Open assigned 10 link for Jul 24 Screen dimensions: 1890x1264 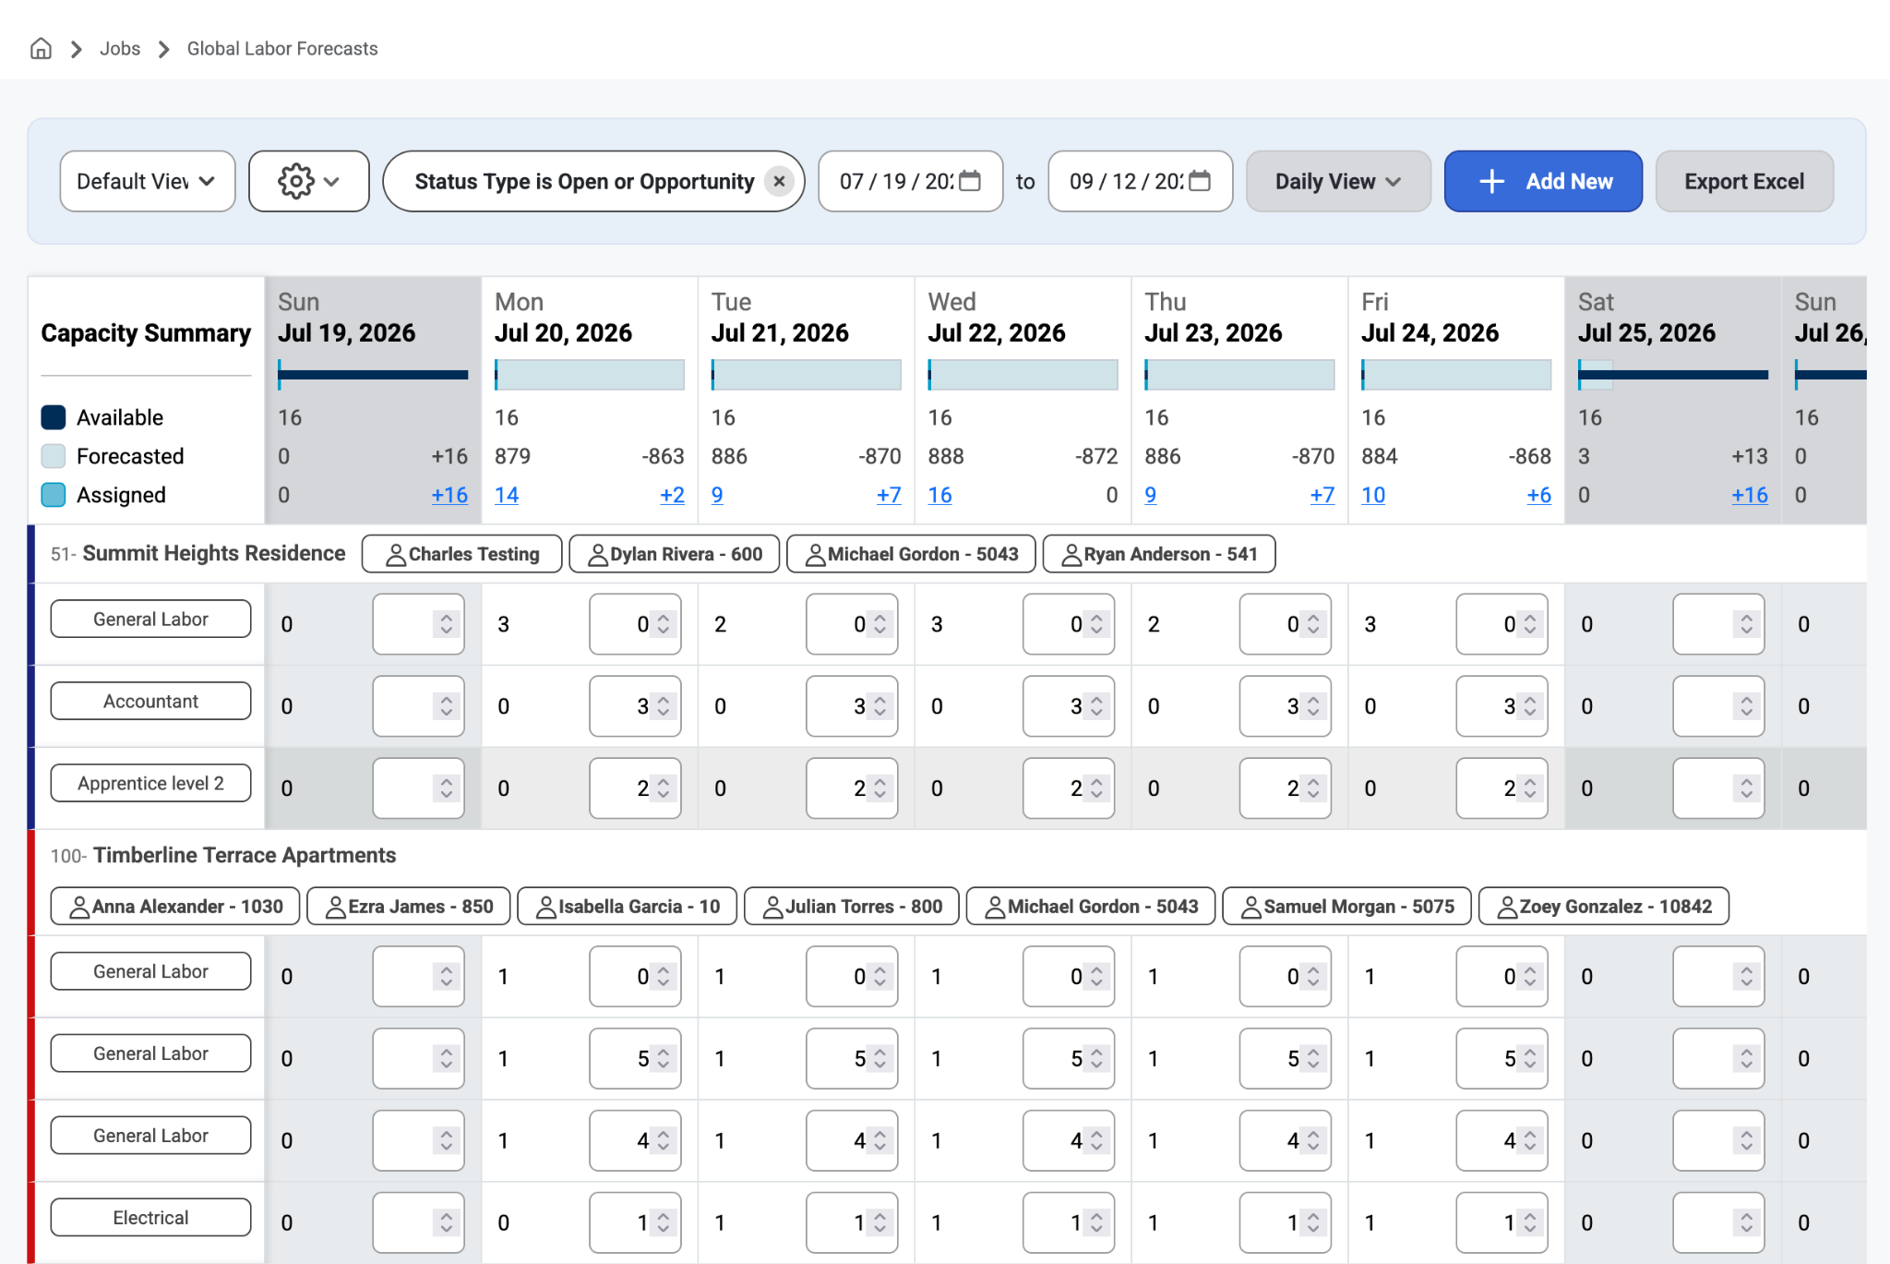coord(1373,495)
